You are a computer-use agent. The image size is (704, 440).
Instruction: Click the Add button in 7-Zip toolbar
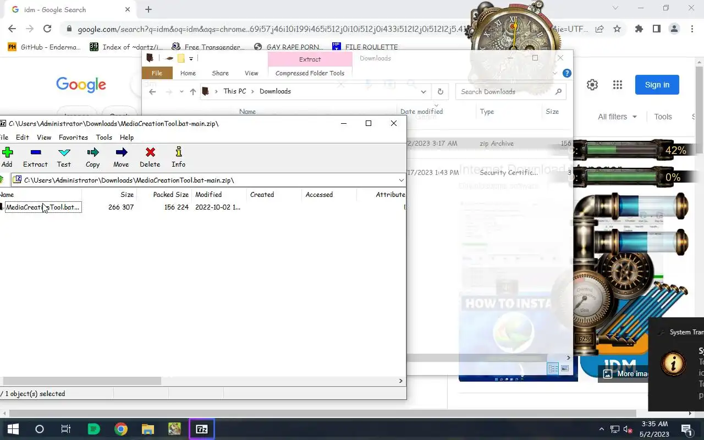(x=7, y=157)
